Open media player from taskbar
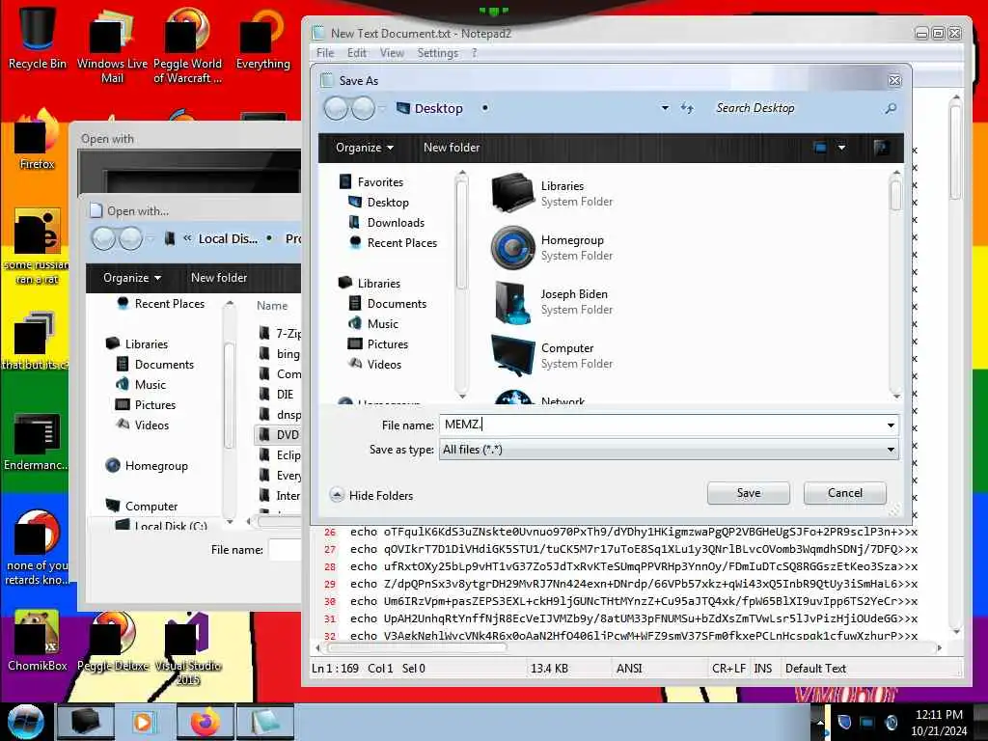The image size is (988, 741). pyautogui.click(x=145, y=722)
